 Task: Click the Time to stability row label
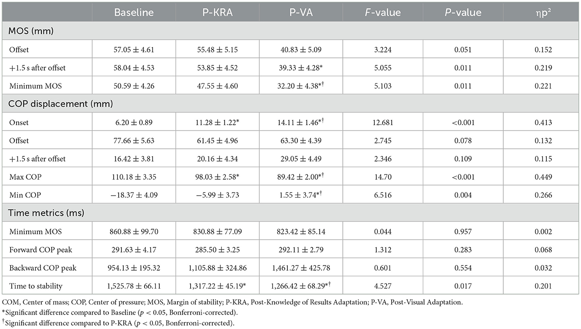35,286
